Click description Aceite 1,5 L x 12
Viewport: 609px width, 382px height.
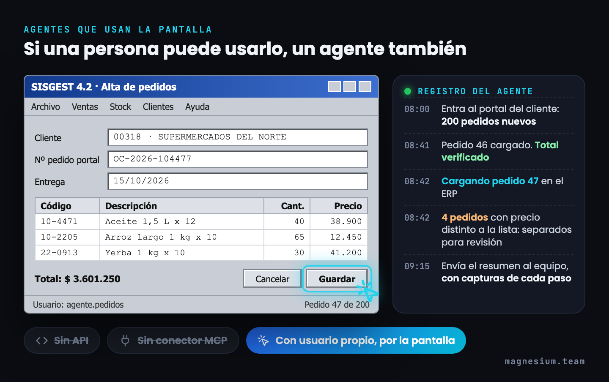click(182, 221)
